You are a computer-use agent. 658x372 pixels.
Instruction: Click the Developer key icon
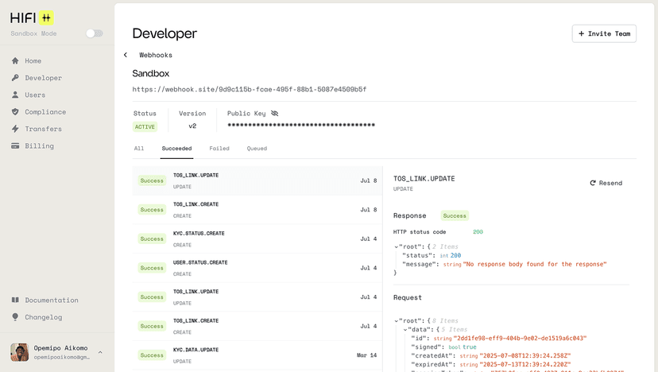15,78
